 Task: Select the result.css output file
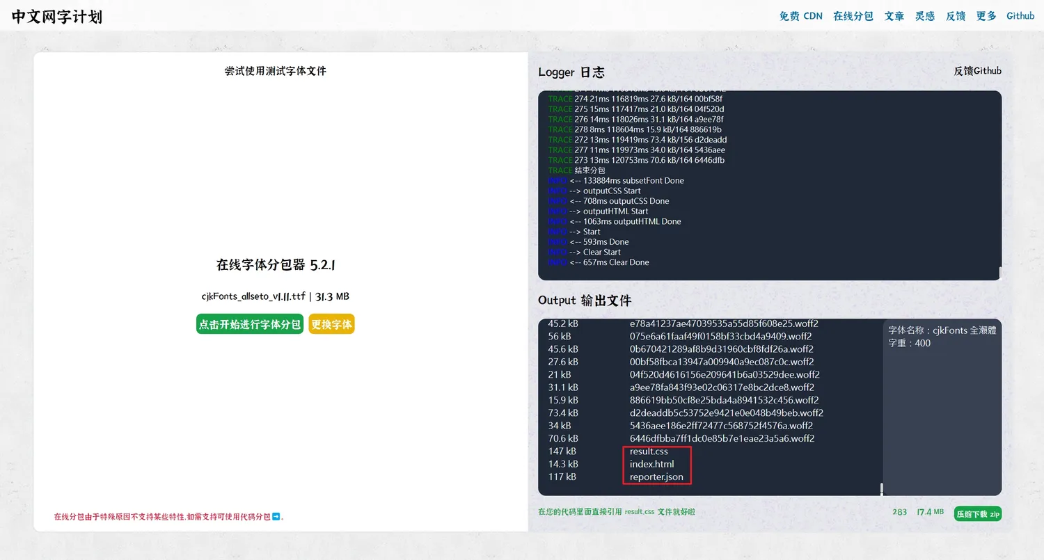pos(648,451)
